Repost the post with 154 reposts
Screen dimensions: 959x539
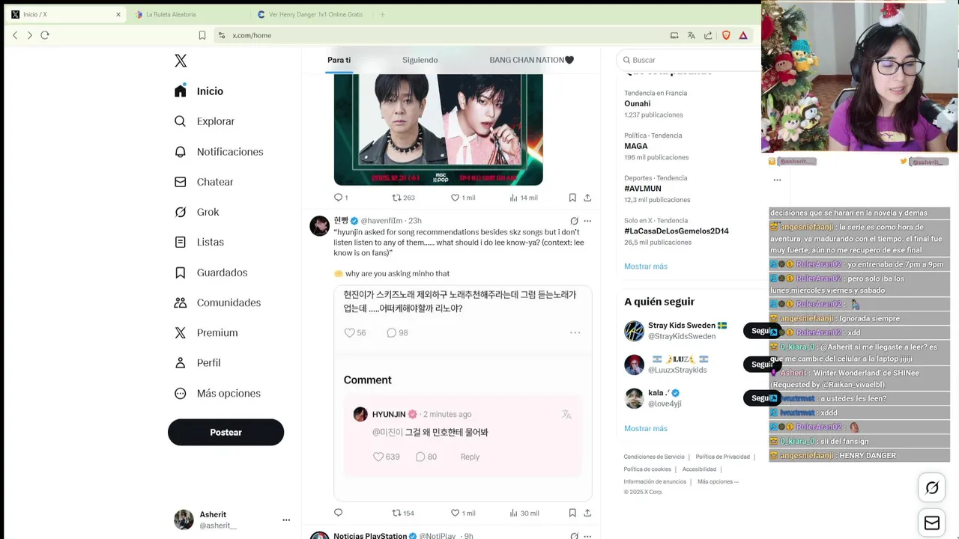[x=404, y=513]
